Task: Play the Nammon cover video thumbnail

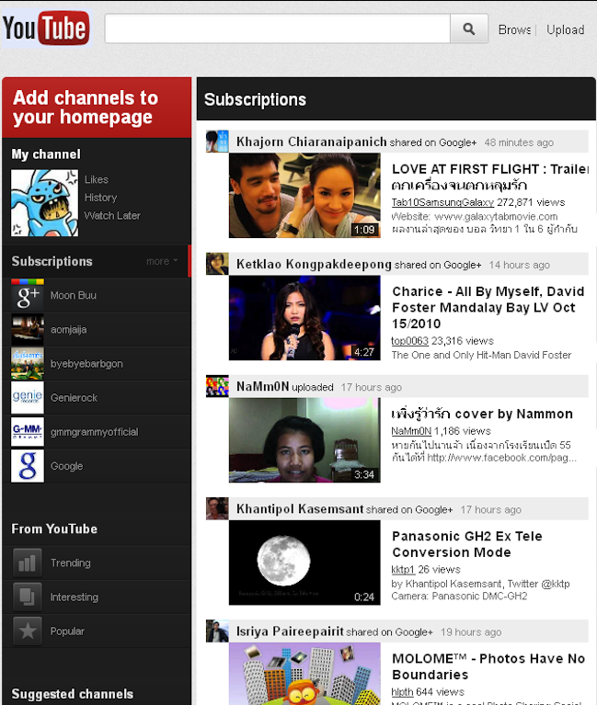Action: [x=304, y=440]
